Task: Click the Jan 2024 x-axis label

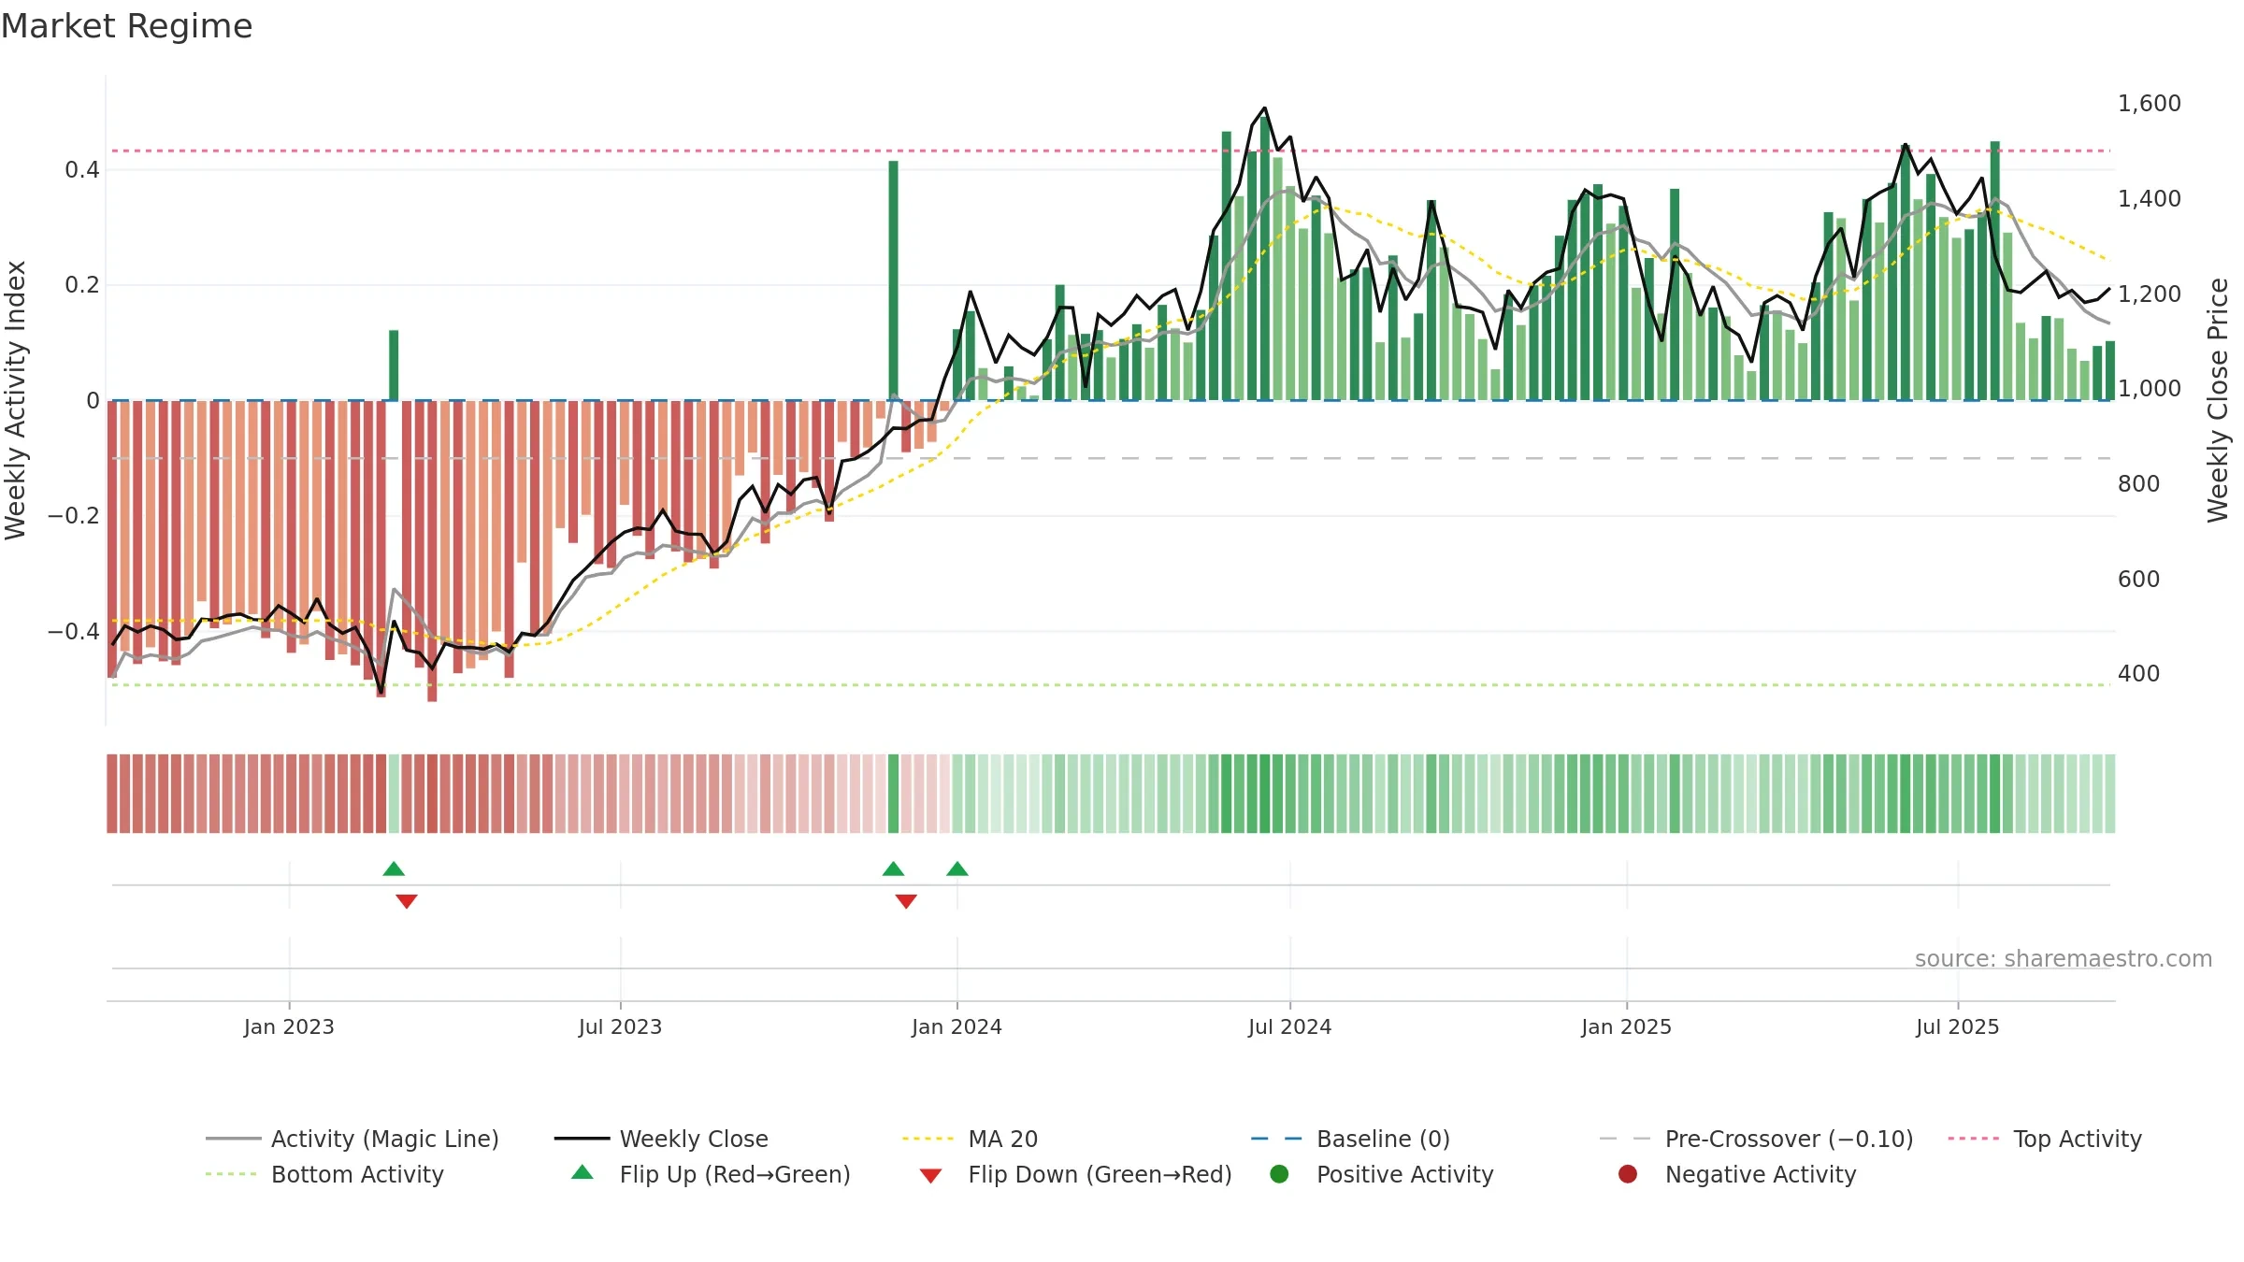Action: [957, 1026]
